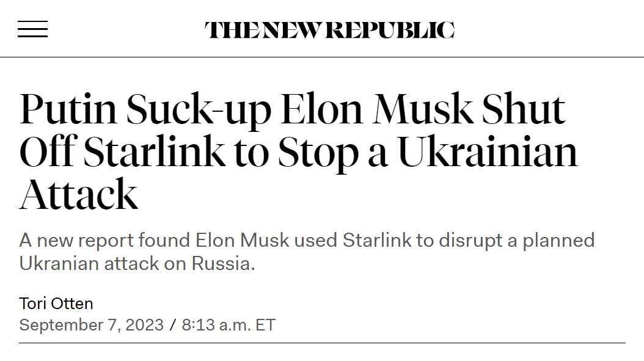Viewport: 644px width, 361px height.
Task: Click the 8:13 a.m. ET timestamp
Action: click(229, 325)
